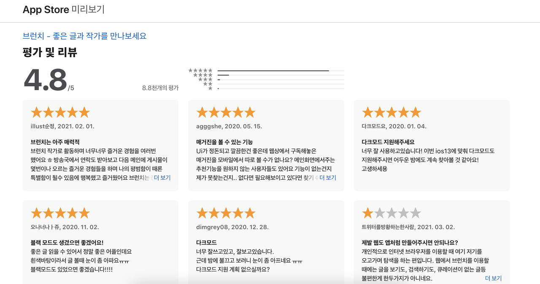540x284 pixels.
Task: Click the five-star row icons in histogram
Action: tap(201, 71)
